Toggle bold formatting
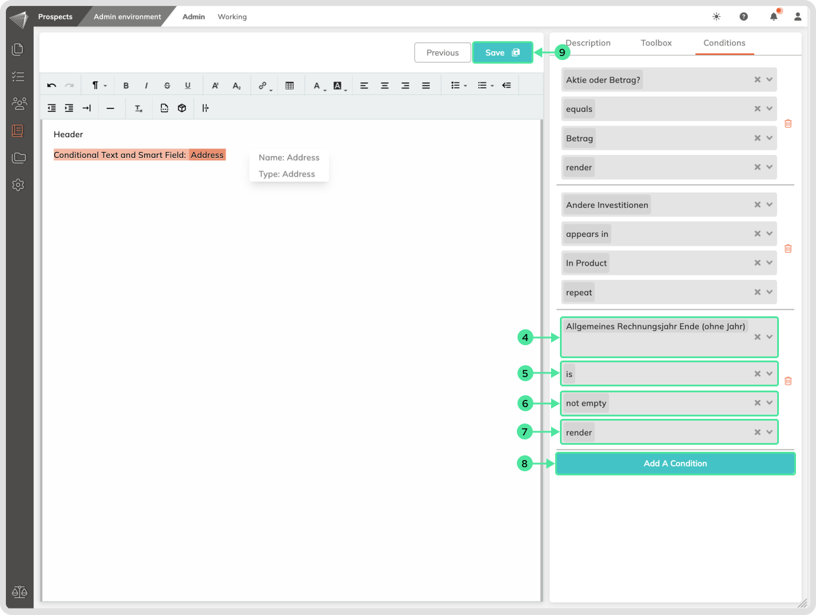The height and width of the screenshot is (615, 816). click(126, 85)
